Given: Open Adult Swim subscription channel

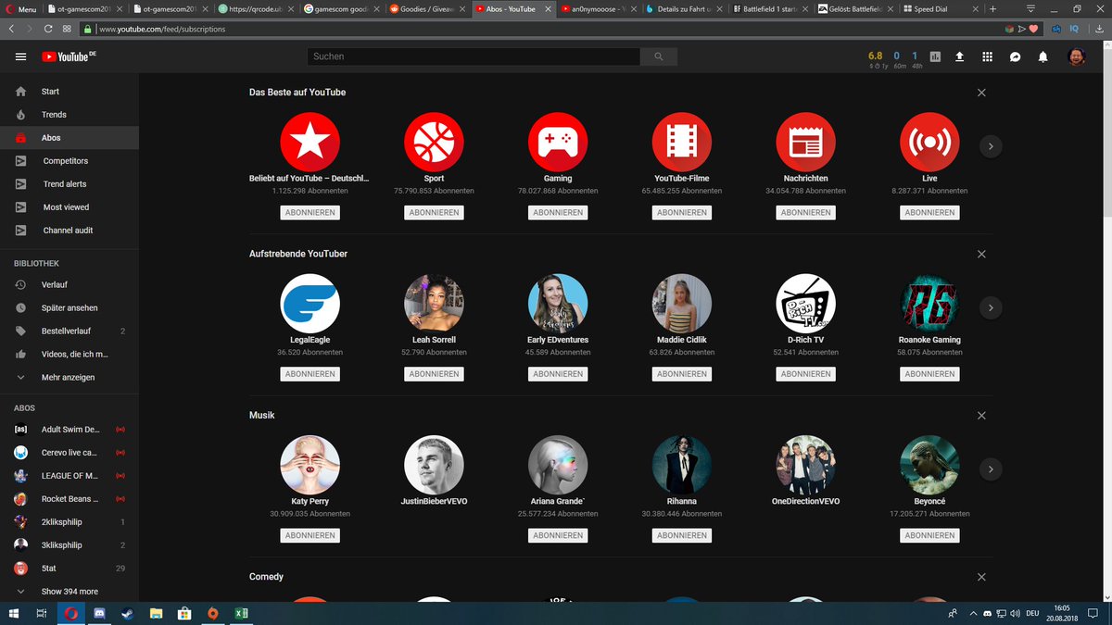Looking at the screenshot, I should pos(69,430).
